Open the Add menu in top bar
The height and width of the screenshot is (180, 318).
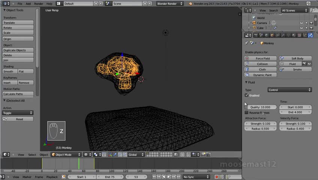pyautogui.click(x=28, y=3)
